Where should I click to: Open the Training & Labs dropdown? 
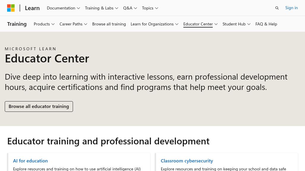click(101, 8)
